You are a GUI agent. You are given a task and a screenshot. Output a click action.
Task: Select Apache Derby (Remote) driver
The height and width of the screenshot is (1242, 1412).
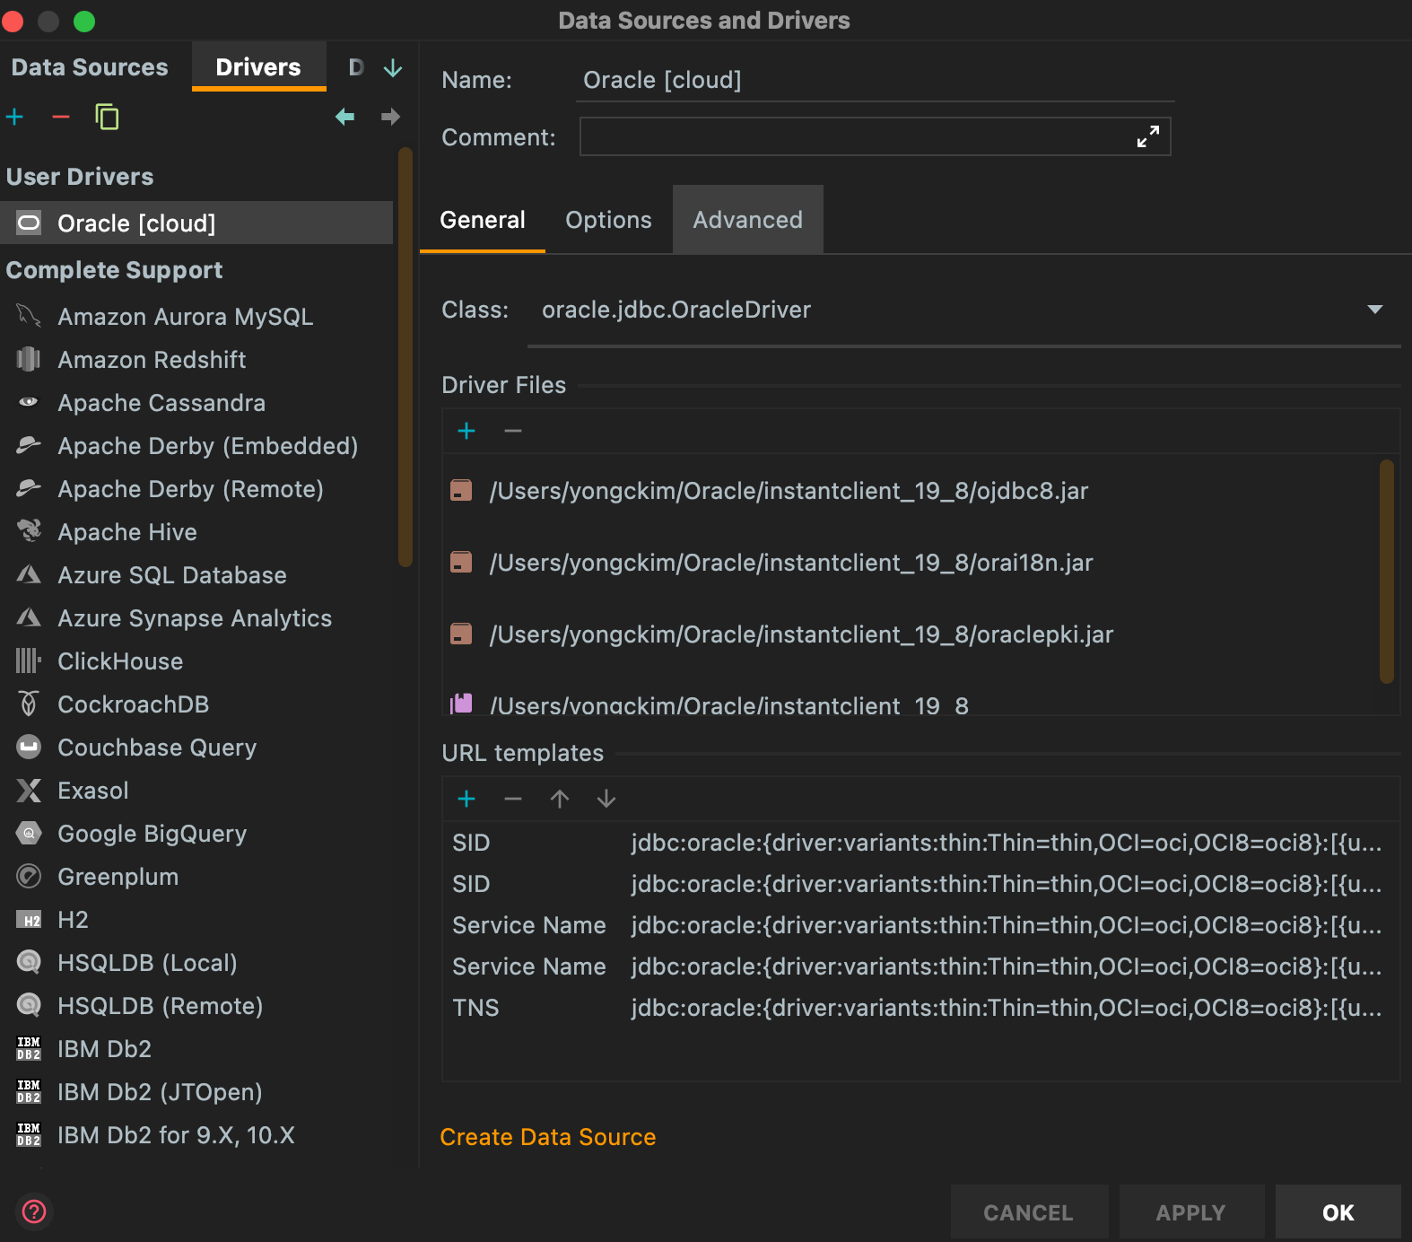pos(196,488)
